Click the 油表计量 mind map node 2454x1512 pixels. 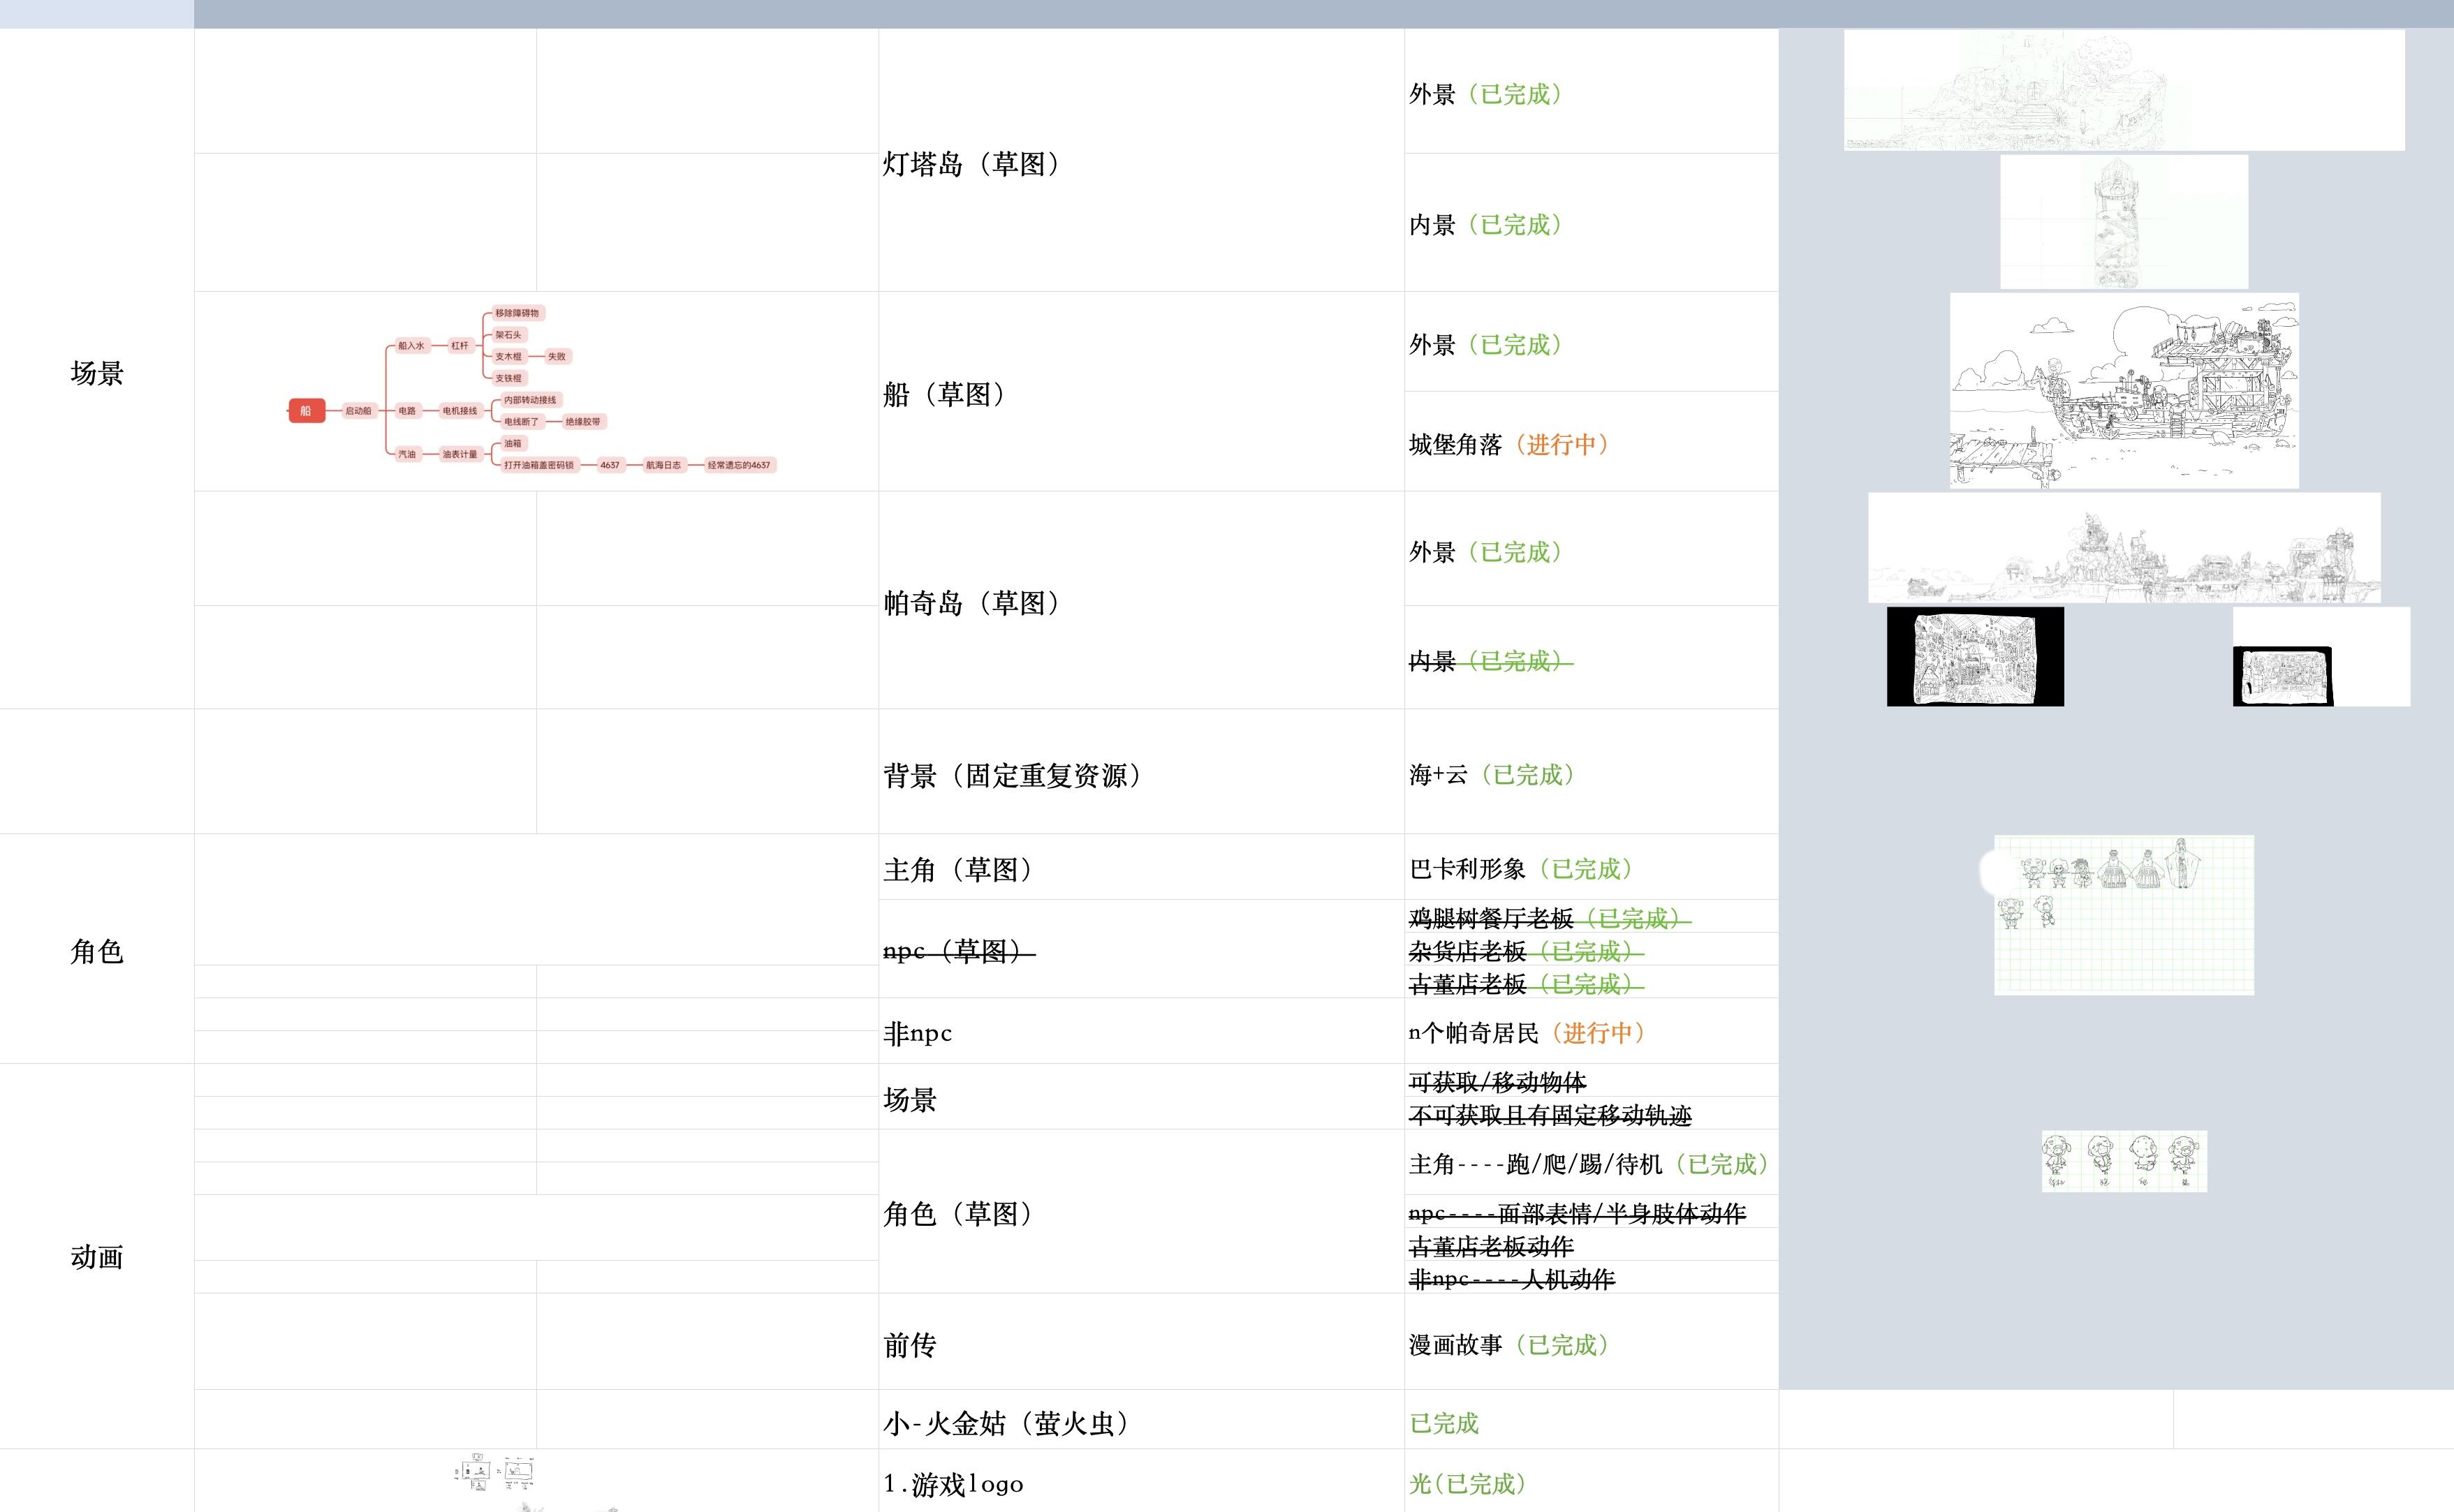click(460, 454)
